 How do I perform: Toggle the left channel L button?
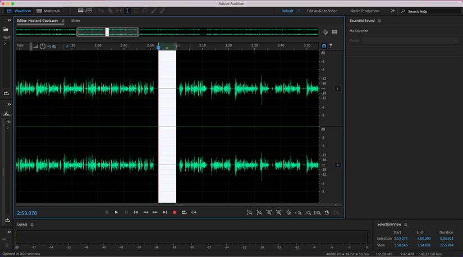coord(338,88)
